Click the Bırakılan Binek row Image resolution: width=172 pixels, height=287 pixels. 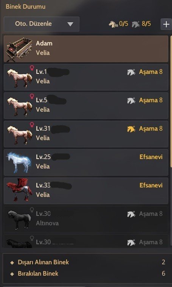[x=88, y=274]
